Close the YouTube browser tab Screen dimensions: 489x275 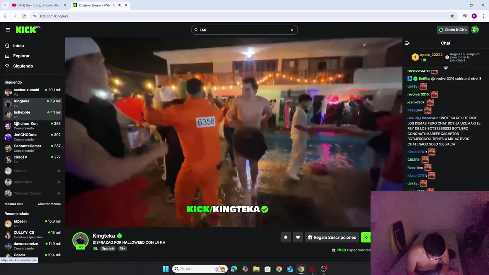click(65, 5)
